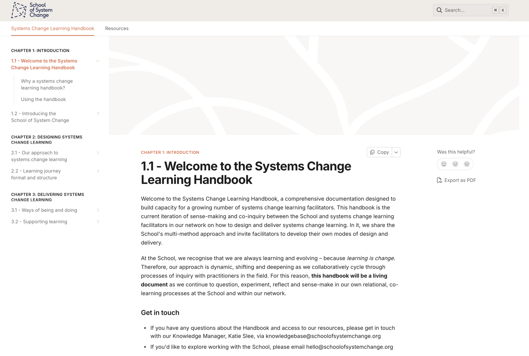
Task: Expand 3.1 Ways of being chevron
Action: click(98, 210)
